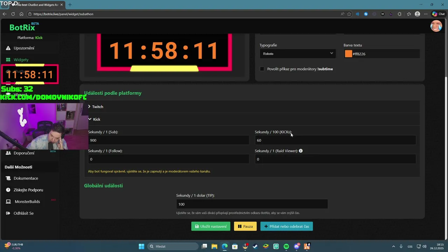Open the MonsterBuilds sidebar link
The image size is (448, 252).
[27, 202]
